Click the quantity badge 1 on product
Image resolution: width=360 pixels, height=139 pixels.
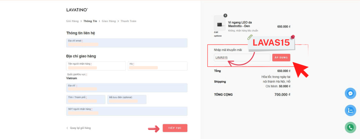[x=225, y=15]
